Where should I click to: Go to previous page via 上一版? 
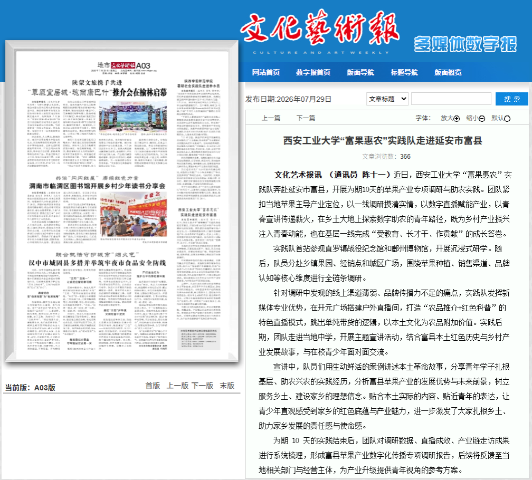(x=177, y=386)
